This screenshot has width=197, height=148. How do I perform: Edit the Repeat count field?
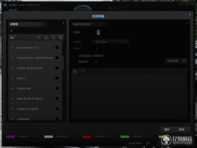click(x=97, y=48)
